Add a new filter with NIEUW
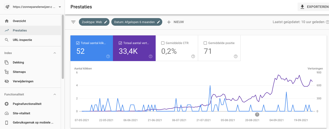Viewport: 329px width, 129px height. pos(175,22)
